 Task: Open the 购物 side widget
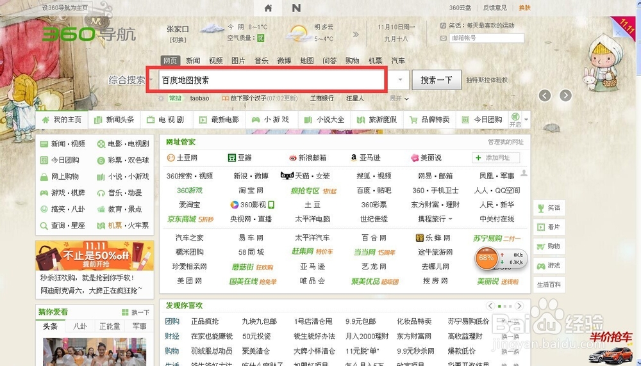pyautogui.click(x=549, y=246)
